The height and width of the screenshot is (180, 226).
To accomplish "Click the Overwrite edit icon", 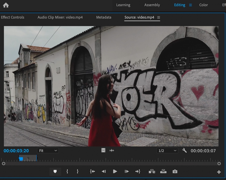I will point(163,171).
